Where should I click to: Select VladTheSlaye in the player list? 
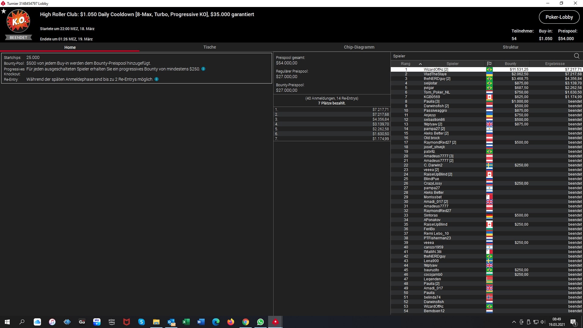click(435, 74)
